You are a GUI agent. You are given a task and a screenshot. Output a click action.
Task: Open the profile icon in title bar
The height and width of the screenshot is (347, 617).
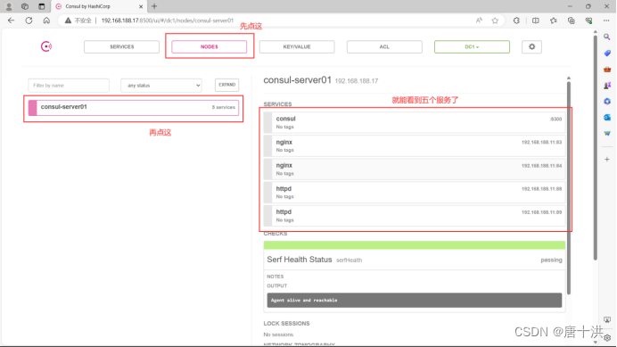[9, 6]
